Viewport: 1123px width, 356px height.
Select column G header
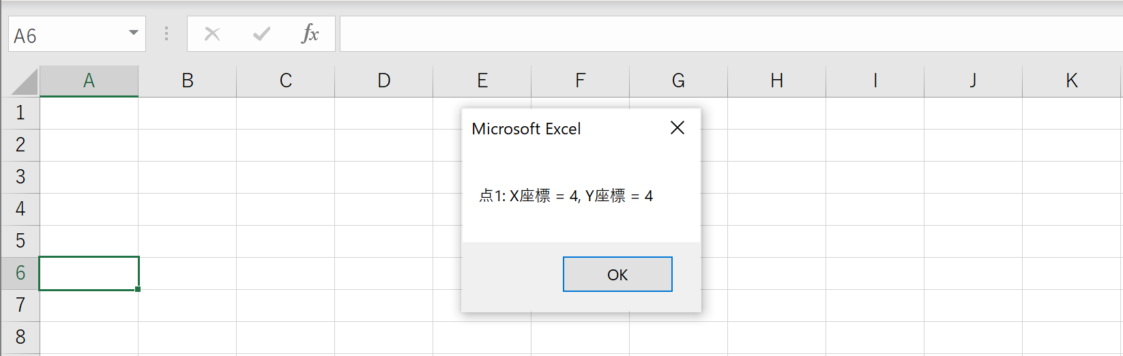point(679,81)
